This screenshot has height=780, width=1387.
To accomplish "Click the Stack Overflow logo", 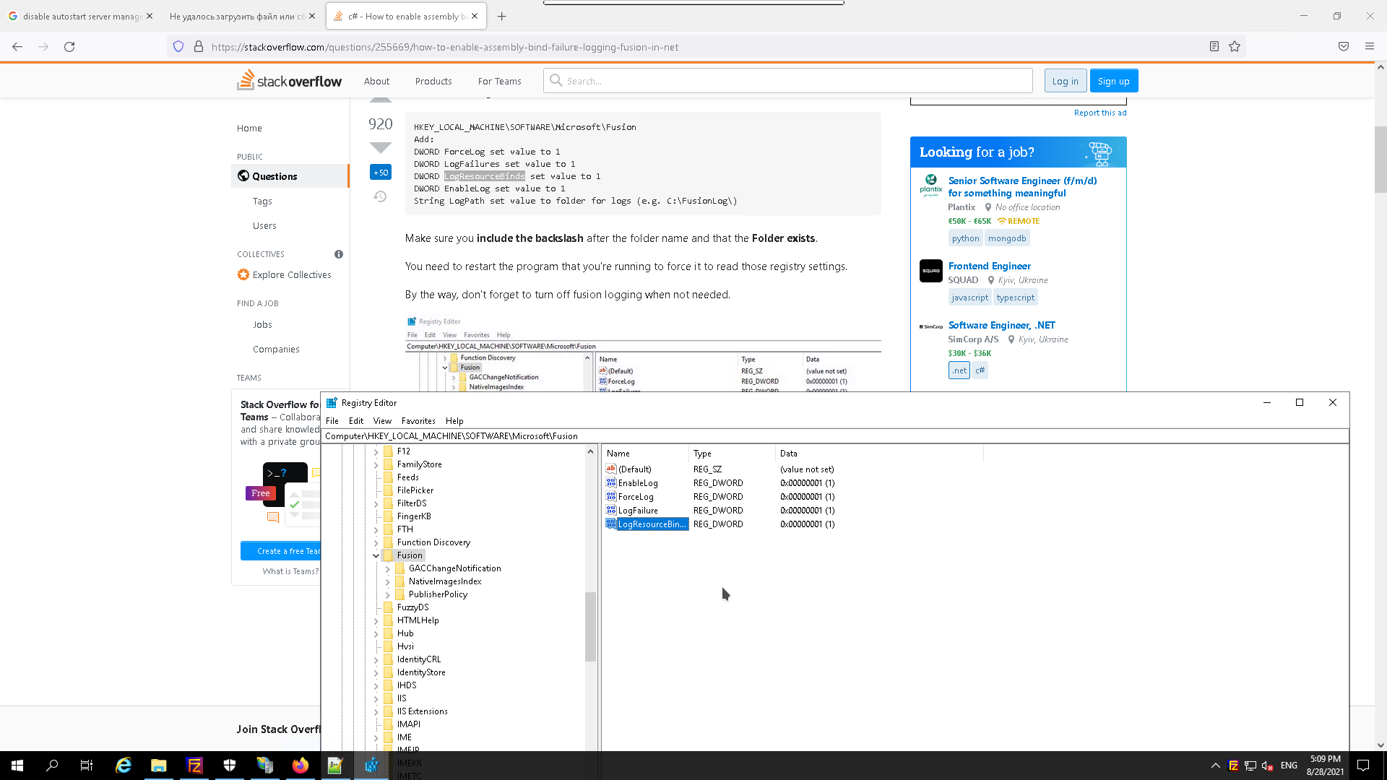I will coord(290,81).
